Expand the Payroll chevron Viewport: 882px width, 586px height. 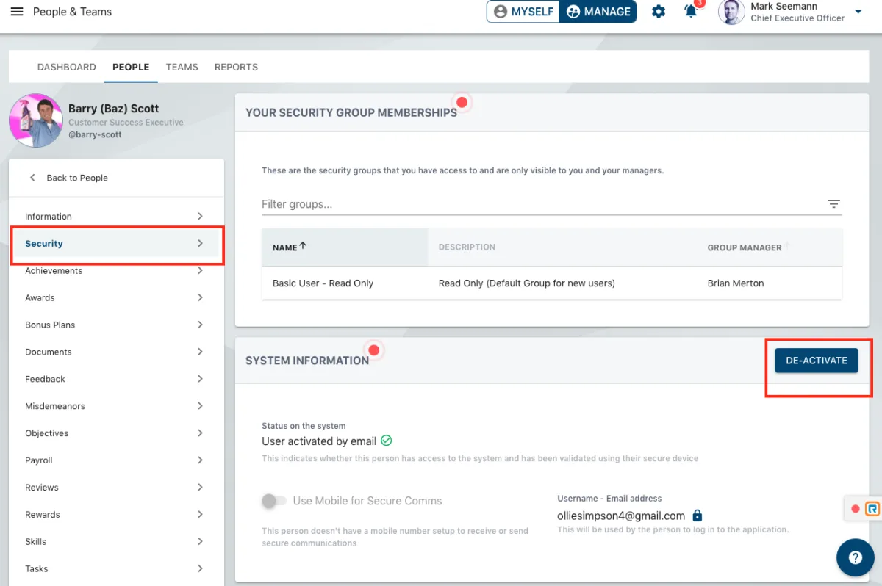(x=200, y=460)
